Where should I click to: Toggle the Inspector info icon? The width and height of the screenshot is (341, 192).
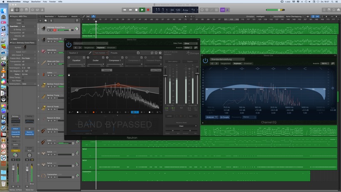coord(17,10)
